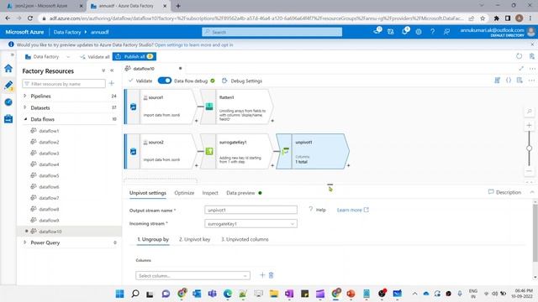
Task: Open the Author pencil icon in left rail
Action: pyautogui.click(x=8, y=86)
